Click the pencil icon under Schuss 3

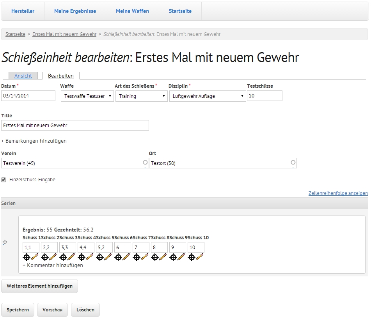tap(71, 257)
